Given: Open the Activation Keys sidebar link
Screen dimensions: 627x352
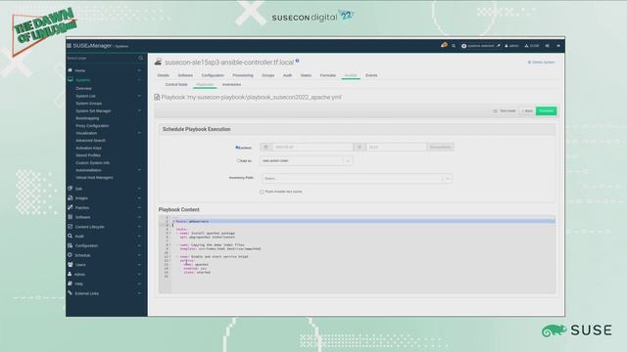Looking at the screenshot, I should point(88,148).
